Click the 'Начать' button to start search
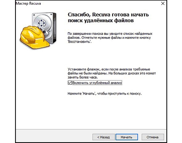Screen dimensions: 182x143 tap(127, 137)
